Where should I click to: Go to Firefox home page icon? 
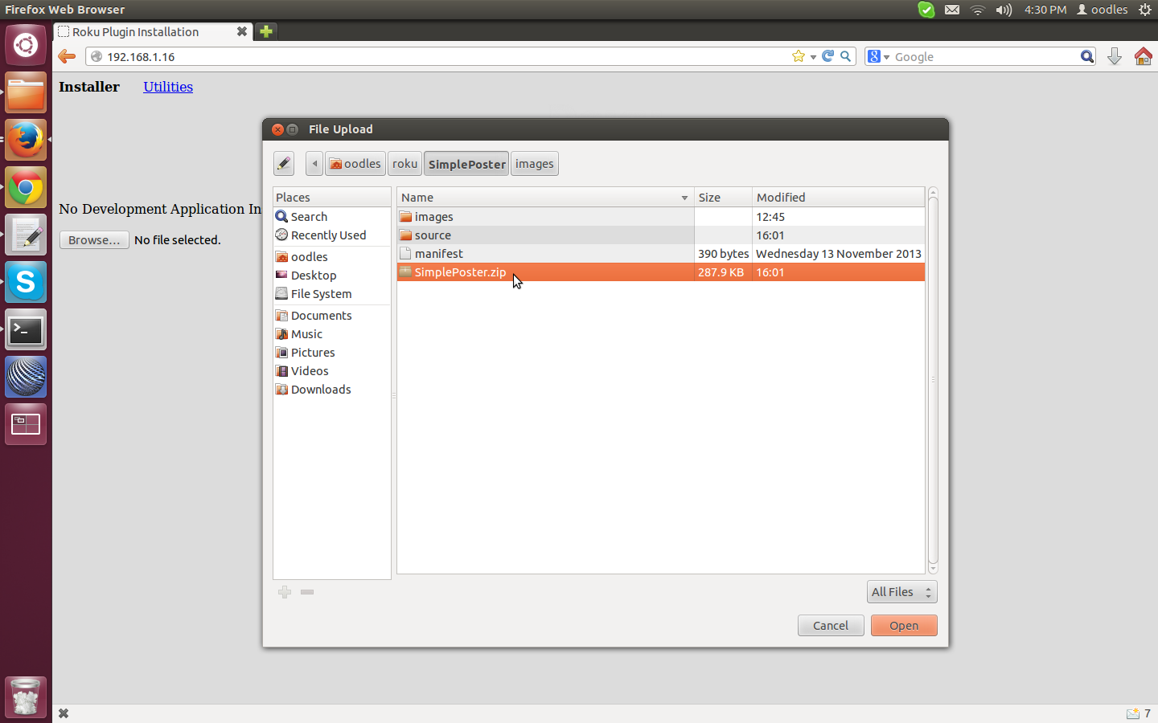[x=1143, y=56]
